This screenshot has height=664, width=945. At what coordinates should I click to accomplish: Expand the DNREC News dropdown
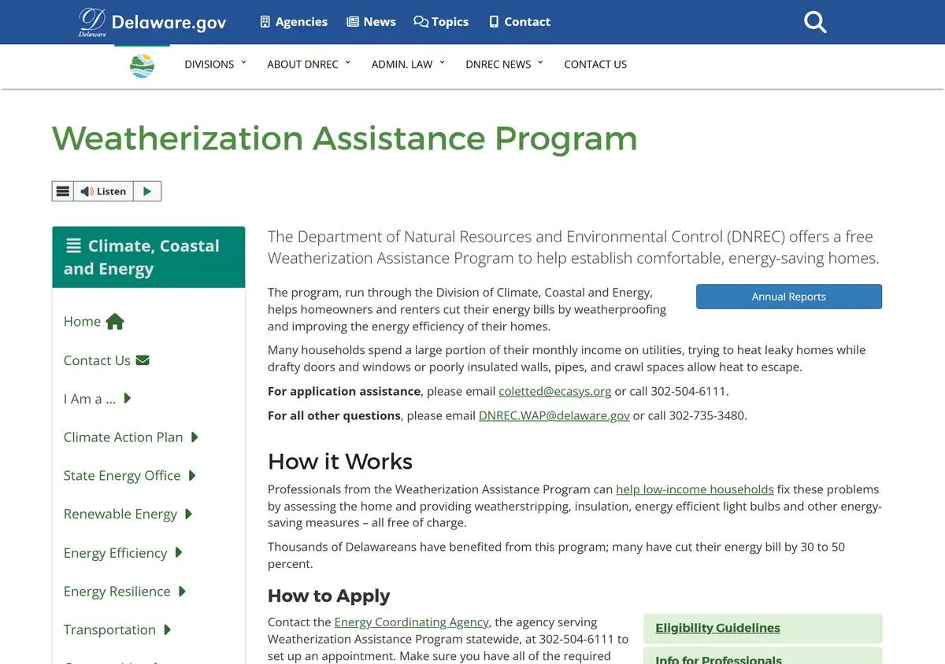[504, 65]
